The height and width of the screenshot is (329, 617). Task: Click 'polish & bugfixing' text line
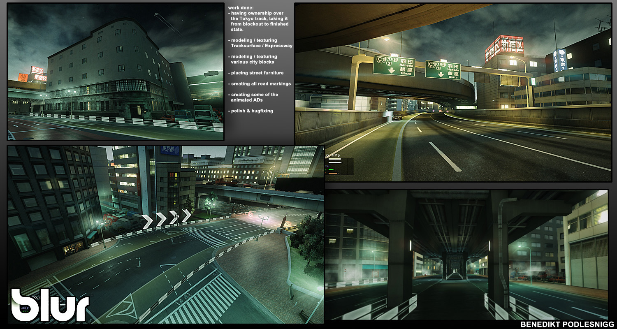[x=252, y=111]
